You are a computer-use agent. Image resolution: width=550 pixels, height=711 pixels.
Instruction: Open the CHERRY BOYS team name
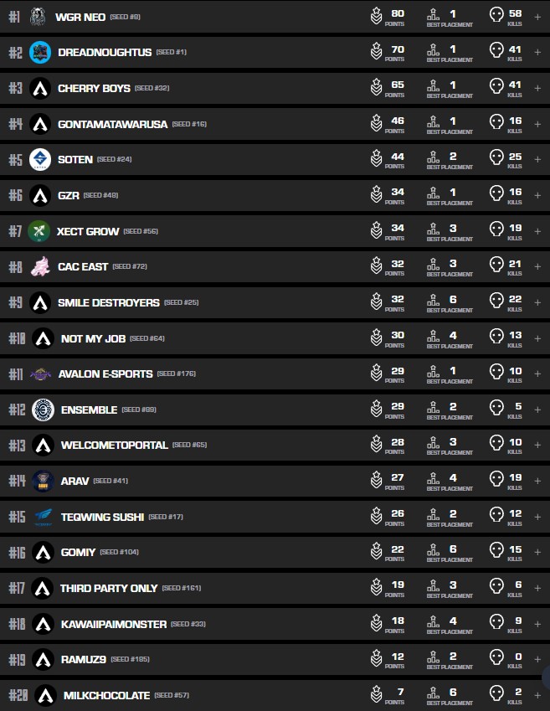94,88
